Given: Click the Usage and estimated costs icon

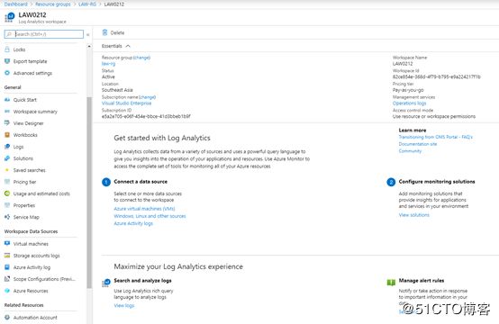Looking at the screenshot, I should point(7,193).
